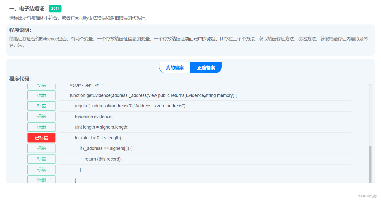Click the 一、电子结婚证 question title

[x=27, y=9]
